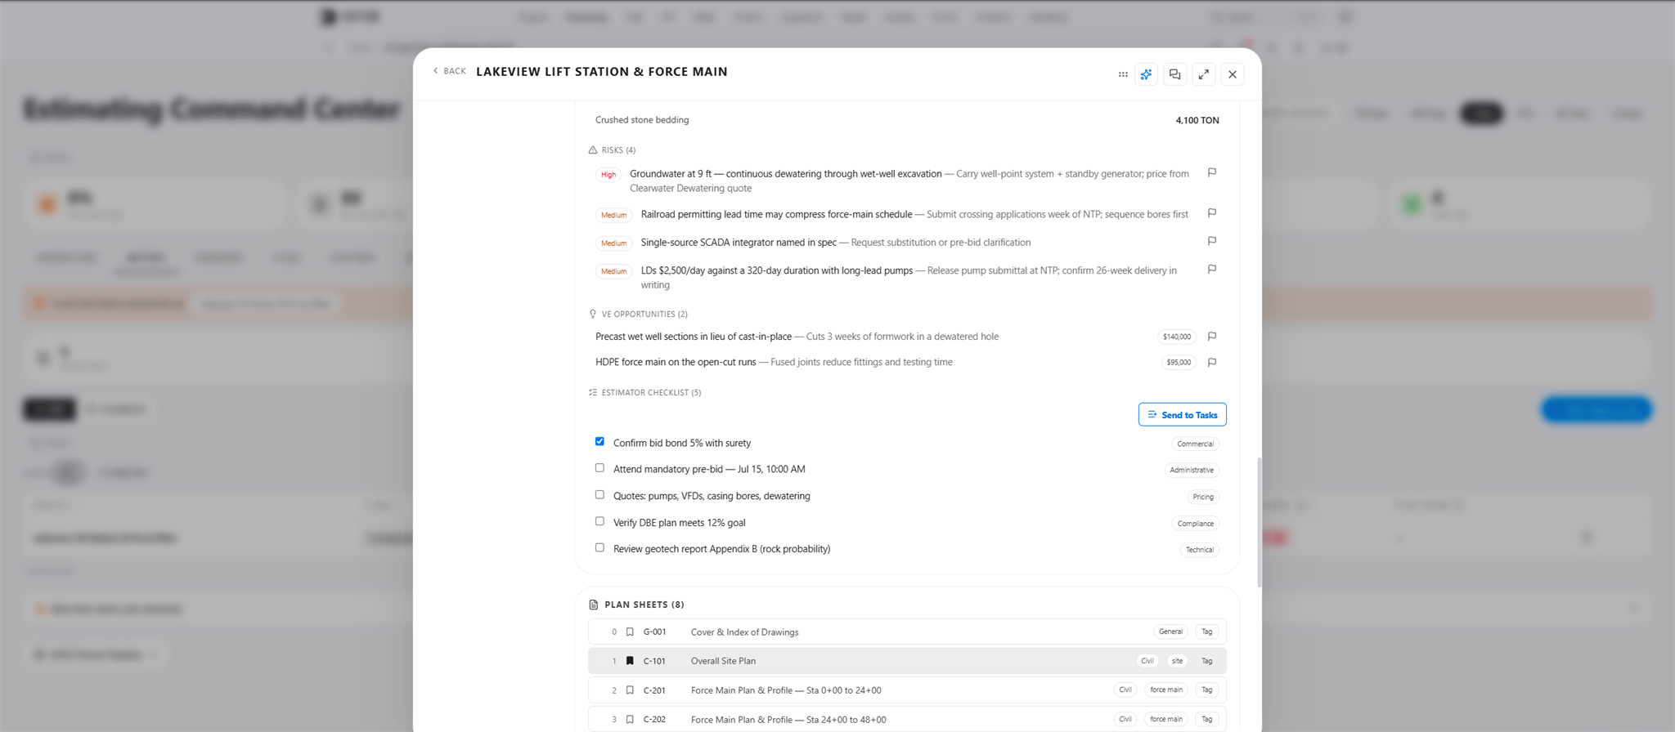Image resolution: width=1675 pixels, height=732 pixels.
Task: Click the force main label on C-202 row
Action: 1166,720
